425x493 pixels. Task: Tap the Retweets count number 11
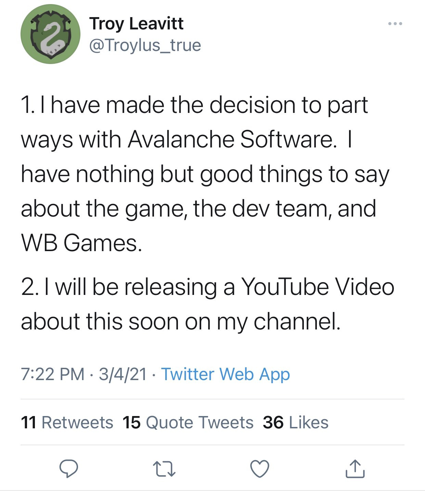point(29,422)
